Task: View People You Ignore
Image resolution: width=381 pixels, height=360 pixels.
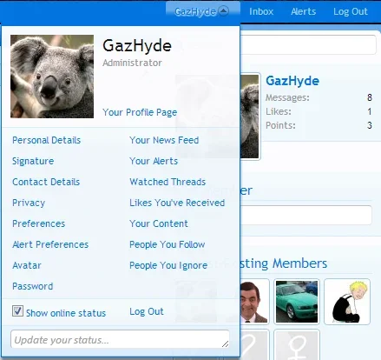Action: tap(168, 265)
